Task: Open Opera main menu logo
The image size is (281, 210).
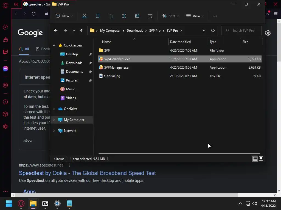Action: 5,5
